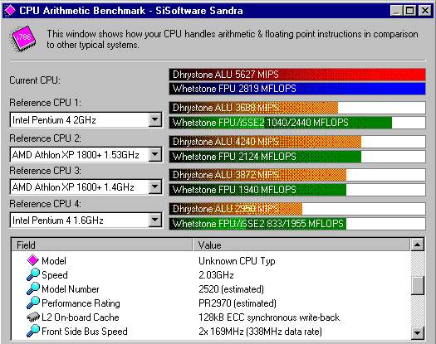Click the Reference CPU 3 label
This screenshot has height=344, width=436.
45,171
